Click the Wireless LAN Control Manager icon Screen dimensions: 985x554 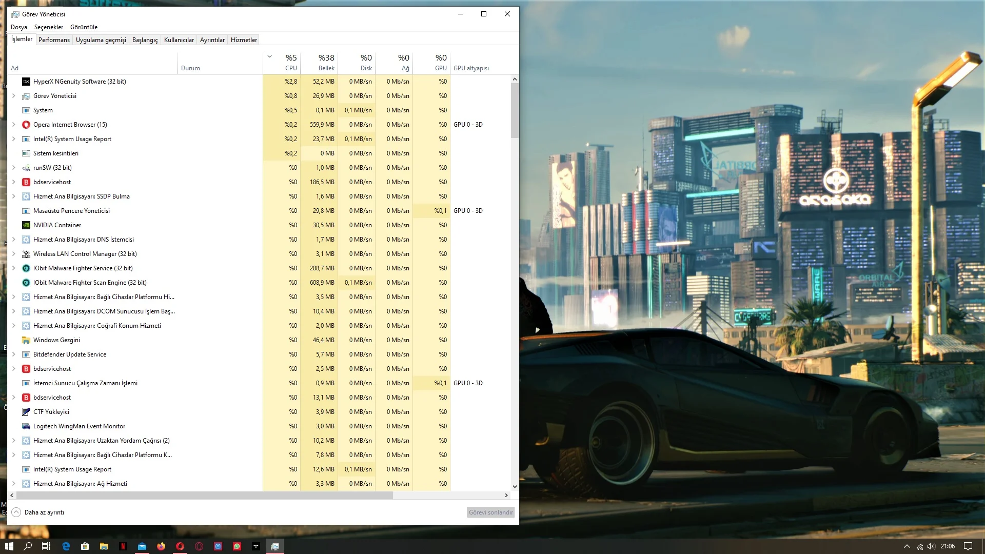pos(26,254)
